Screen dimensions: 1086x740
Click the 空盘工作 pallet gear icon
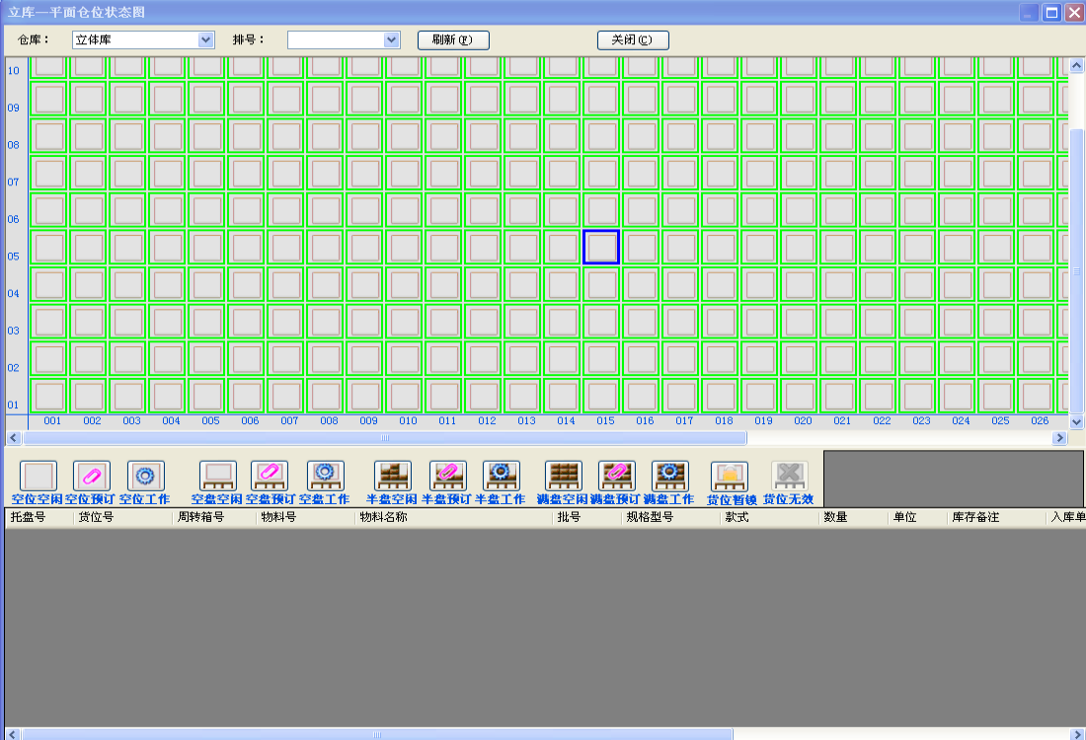tap(325, 477)
